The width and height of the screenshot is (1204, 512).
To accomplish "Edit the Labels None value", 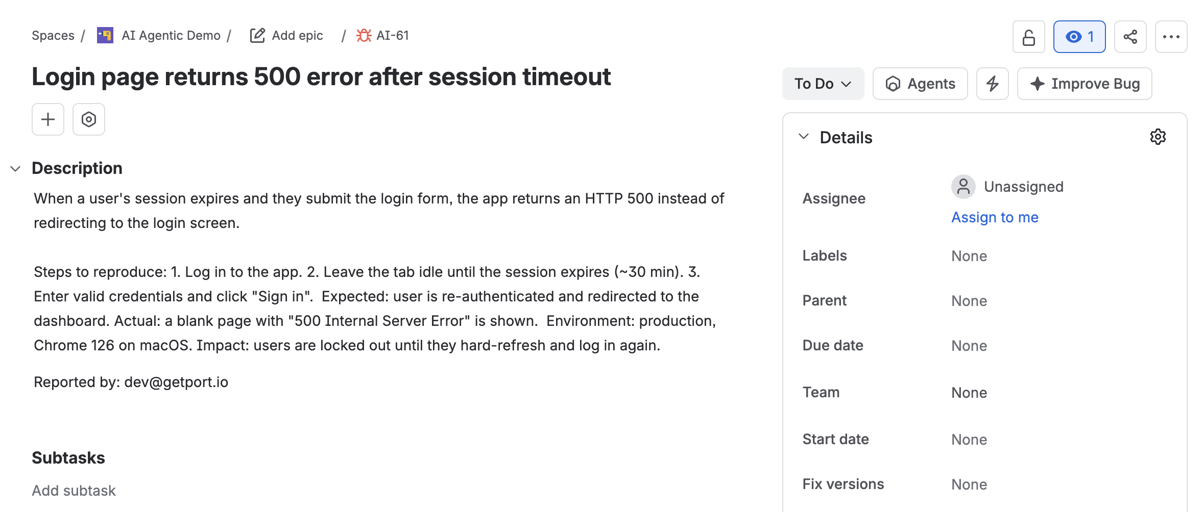I will (969, 256).
